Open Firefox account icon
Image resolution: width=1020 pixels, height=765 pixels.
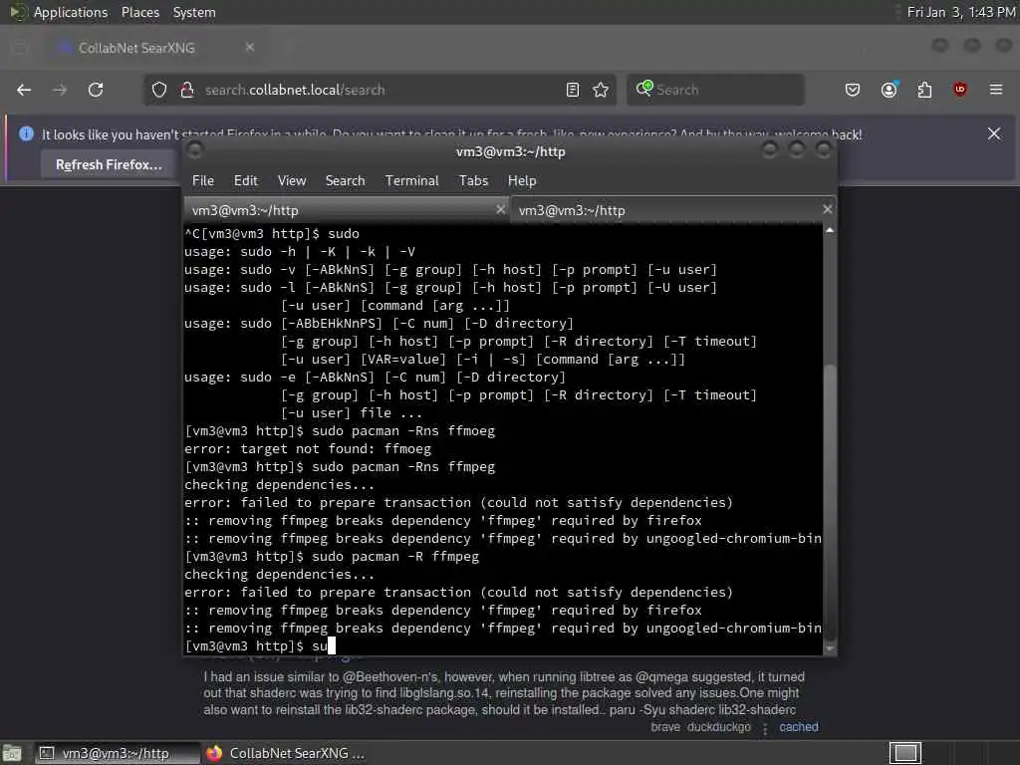pos(890,90)
